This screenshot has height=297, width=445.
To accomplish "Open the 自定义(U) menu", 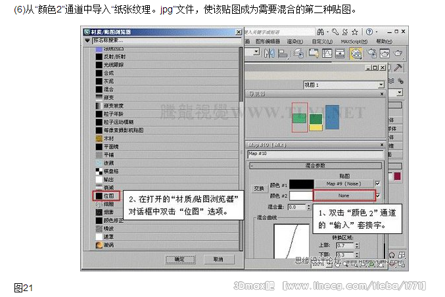I will pyautogui.click(x=322, y=41).
